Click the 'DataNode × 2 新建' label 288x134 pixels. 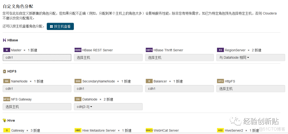pyautogui.click(x=98, y=99)
